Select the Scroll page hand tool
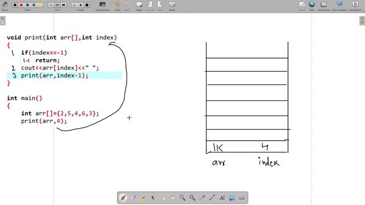Viewport: 365px width, 205px height. pos(172,198)
